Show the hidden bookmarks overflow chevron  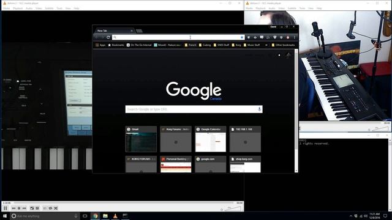click(x=266, y=45)
